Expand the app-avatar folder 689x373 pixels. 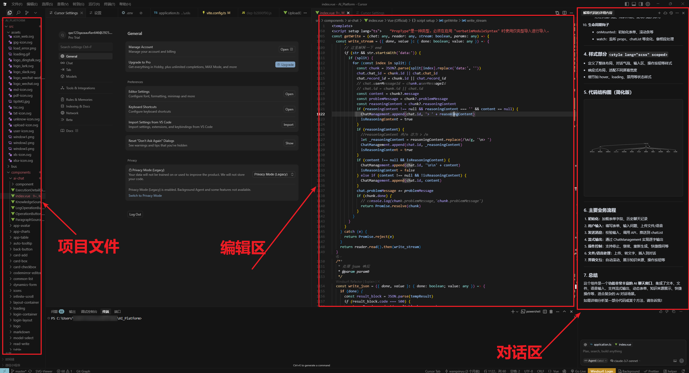click(22, 225)
